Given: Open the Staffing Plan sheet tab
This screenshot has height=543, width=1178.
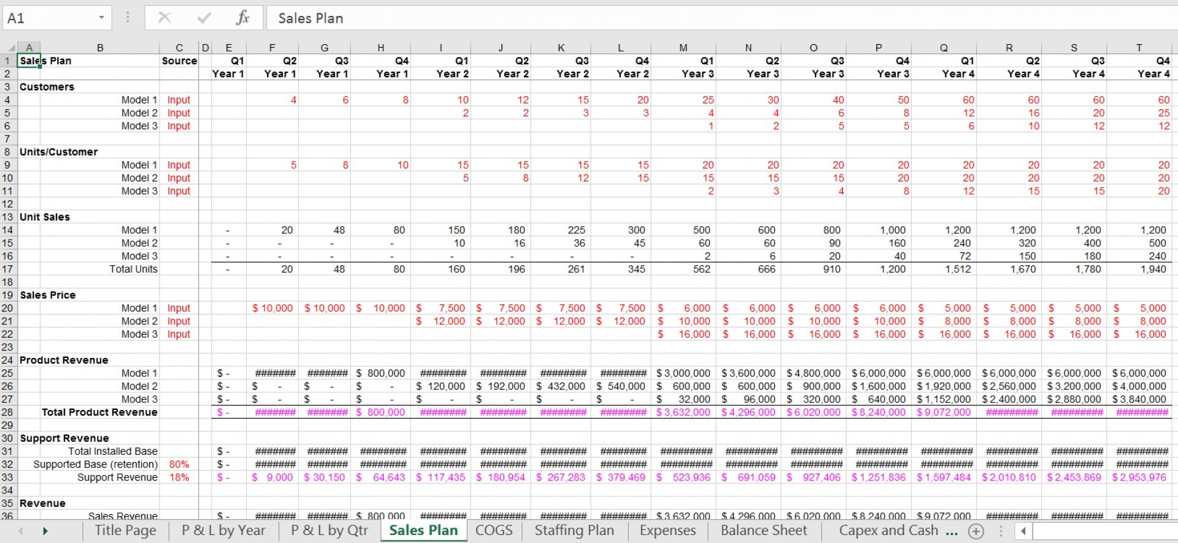Looking at the screenshot, I should click(x=574, y=531).
